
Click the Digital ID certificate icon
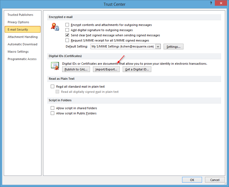coord(55,66)
